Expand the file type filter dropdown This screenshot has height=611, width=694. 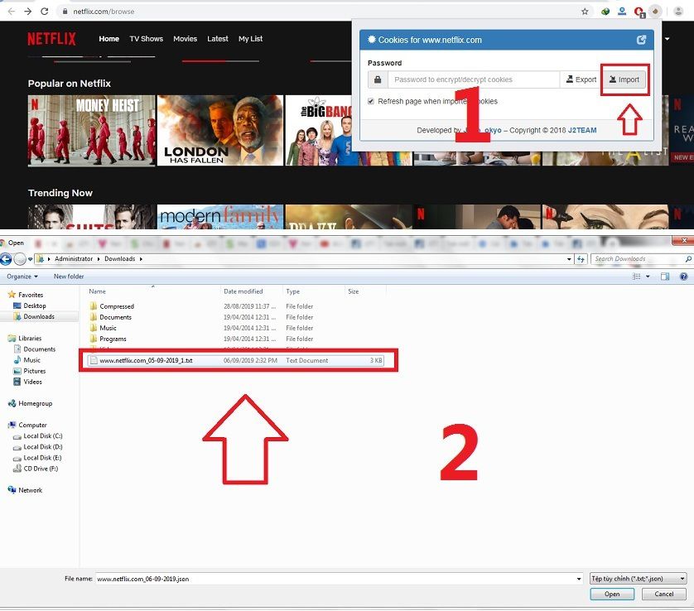(x=682, y=579)
